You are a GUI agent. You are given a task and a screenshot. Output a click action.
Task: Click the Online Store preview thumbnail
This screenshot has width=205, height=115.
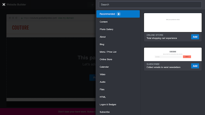tap(173, 23)
